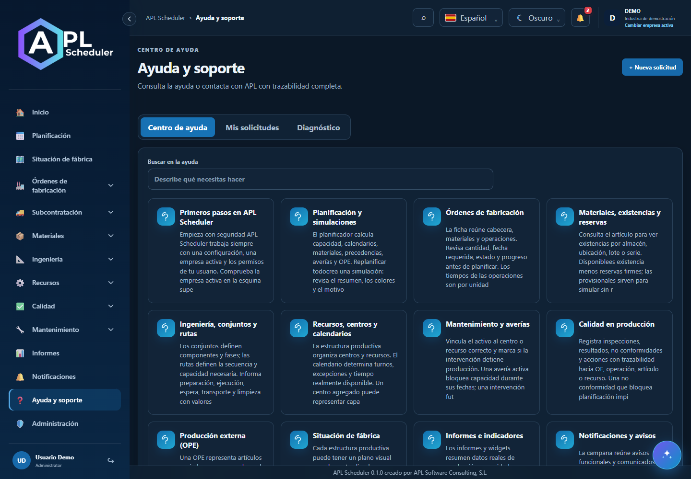Click the Usuario Demo name in sidebar
The height and width of the screenshot is (479, 691).
click(x=55, y=457)
